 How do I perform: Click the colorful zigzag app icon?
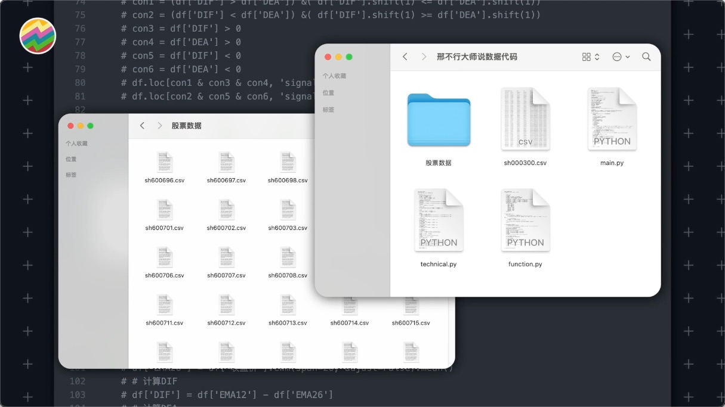pyautogui.click(x=38, y=36)
